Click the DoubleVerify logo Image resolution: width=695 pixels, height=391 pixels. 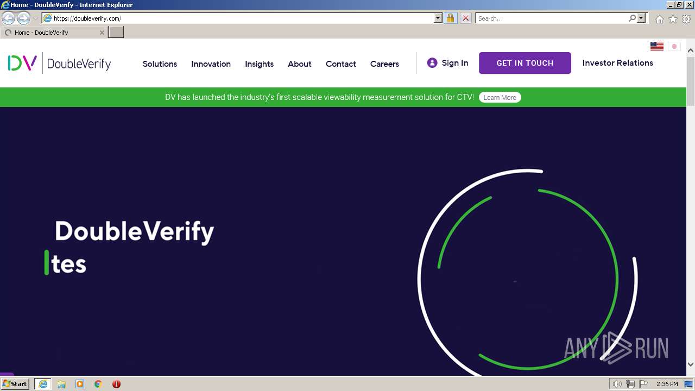(x=59, y=64)
